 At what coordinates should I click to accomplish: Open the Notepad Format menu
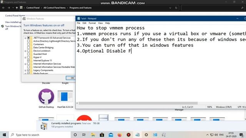pyautogui.click(x=92, y=23)
